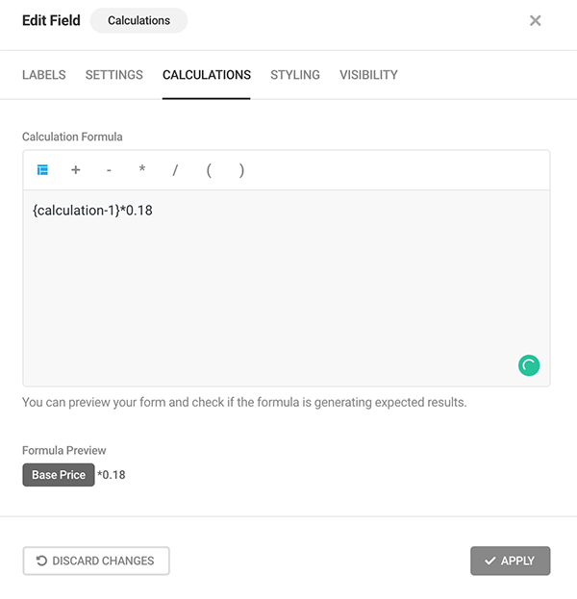
Task: Click the formula text {calculation-1}*0.18
Action: 92,210
